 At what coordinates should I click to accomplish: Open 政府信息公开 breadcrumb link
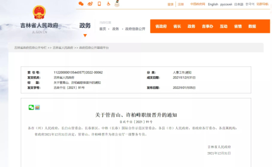tap(135, 29)
